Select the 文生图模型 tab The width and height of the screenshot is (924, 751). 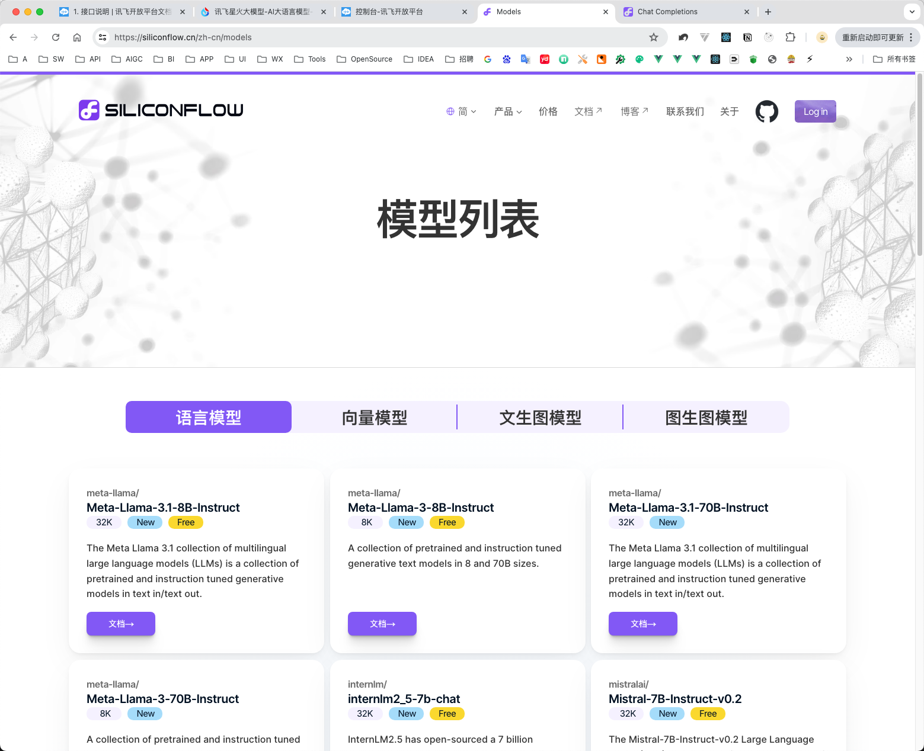point(540,418)
